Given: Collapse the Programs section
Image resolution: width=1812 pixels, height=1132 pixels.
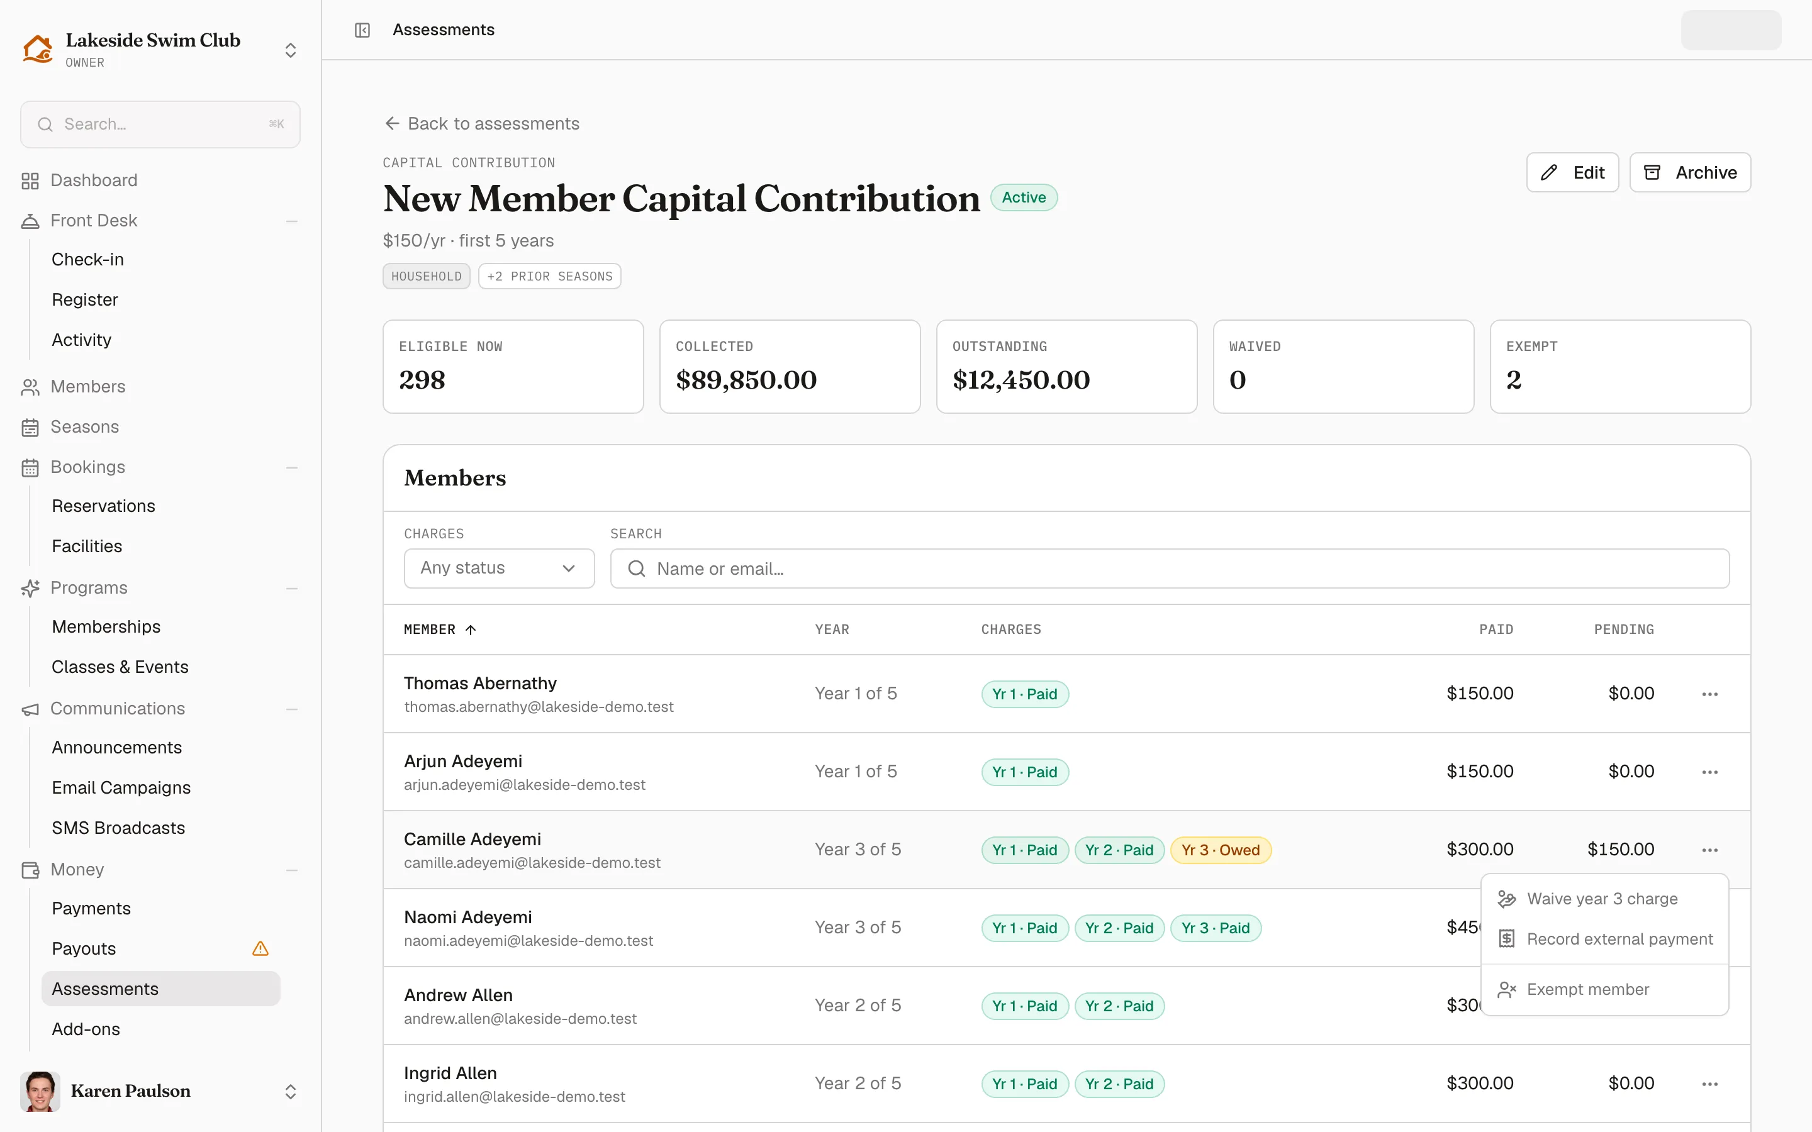Looking at the screenshot, I should pos(292,589).
